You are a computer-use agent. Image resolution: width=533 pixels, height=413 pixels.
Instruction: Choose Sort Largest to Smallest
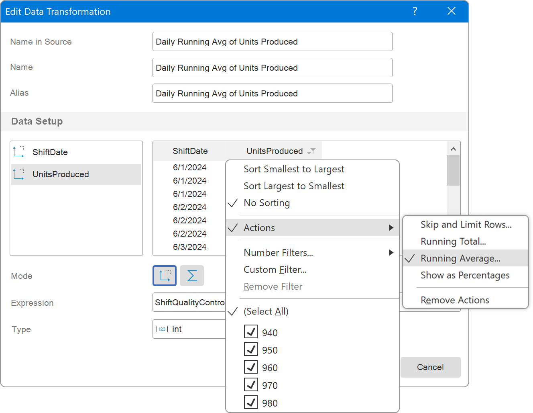(294, 186)
